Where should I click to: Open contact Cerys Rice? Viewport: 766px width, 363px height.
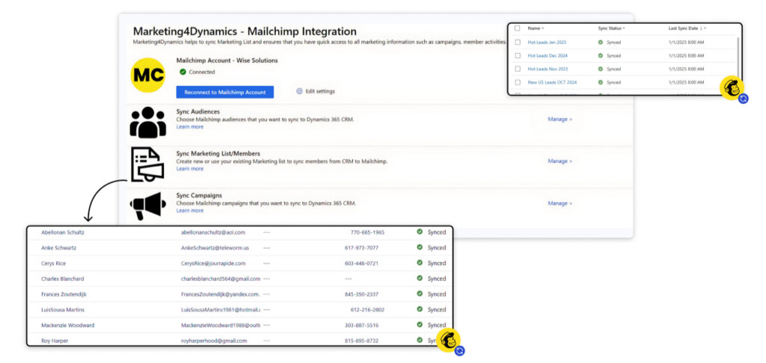(x=53, y=264)
